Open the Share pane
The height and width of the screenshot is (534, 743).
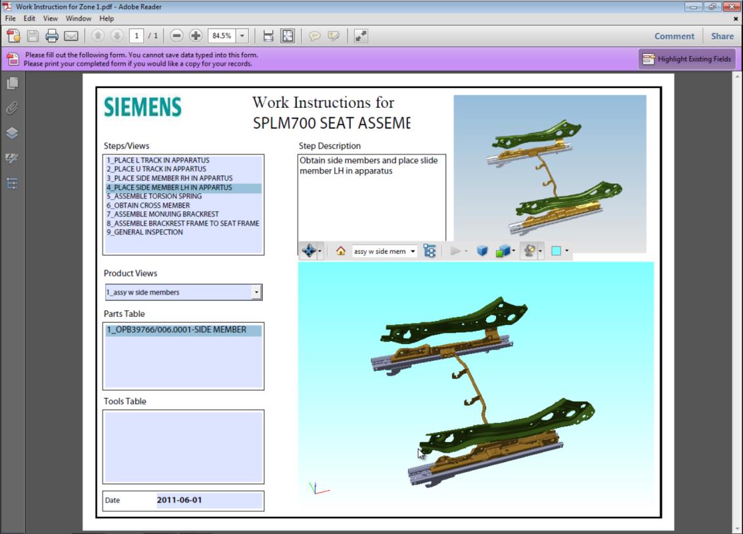coord(722,36)
